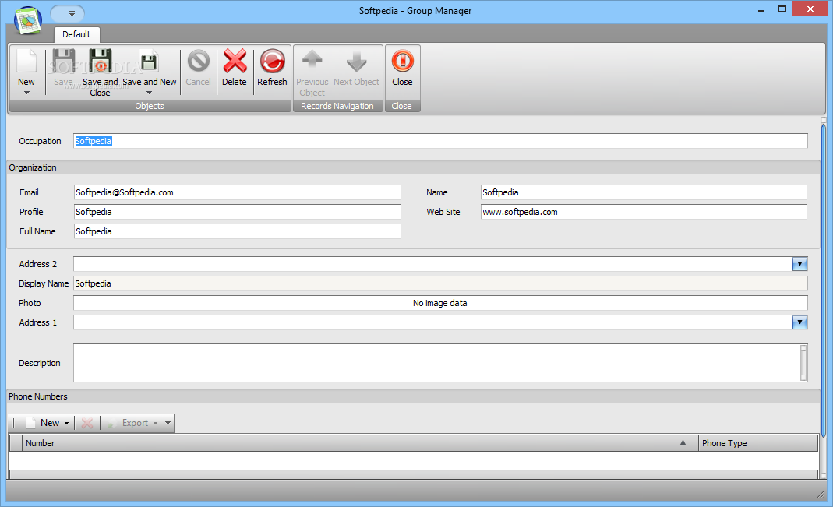Open Phone Numbers toolbar options arrow
The image size is (833, 507).
coord(168,423)
